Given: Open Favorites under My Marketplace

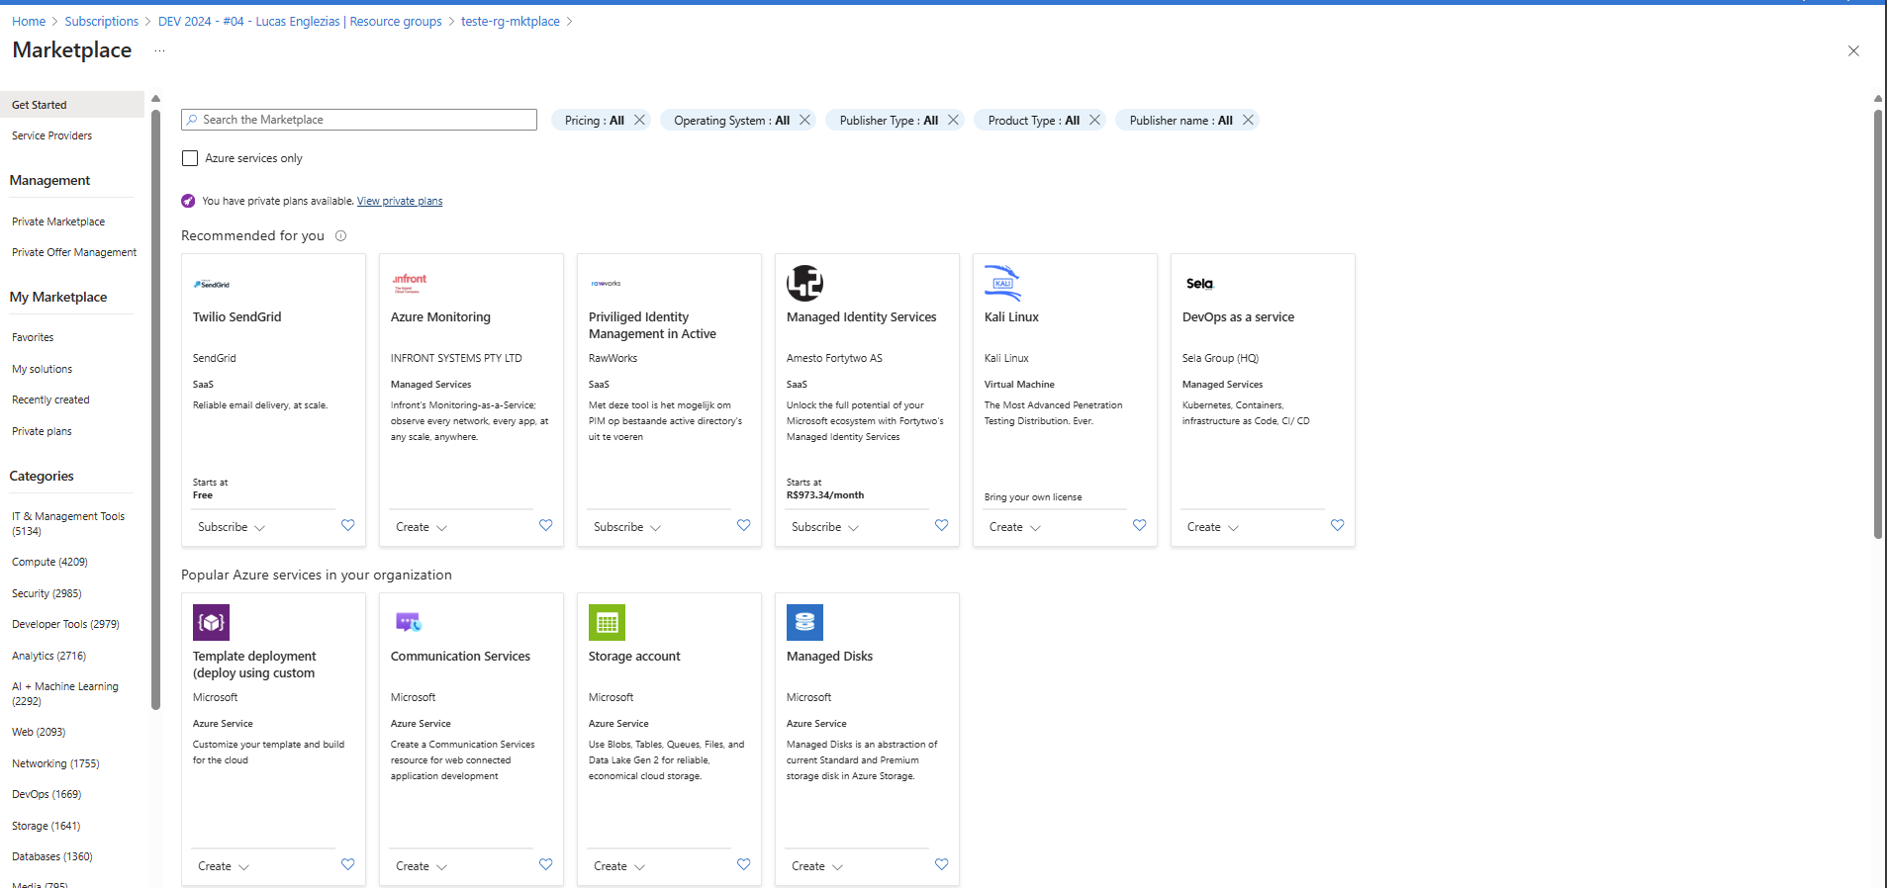Looking at the screenshot, I should coord(33,337).
